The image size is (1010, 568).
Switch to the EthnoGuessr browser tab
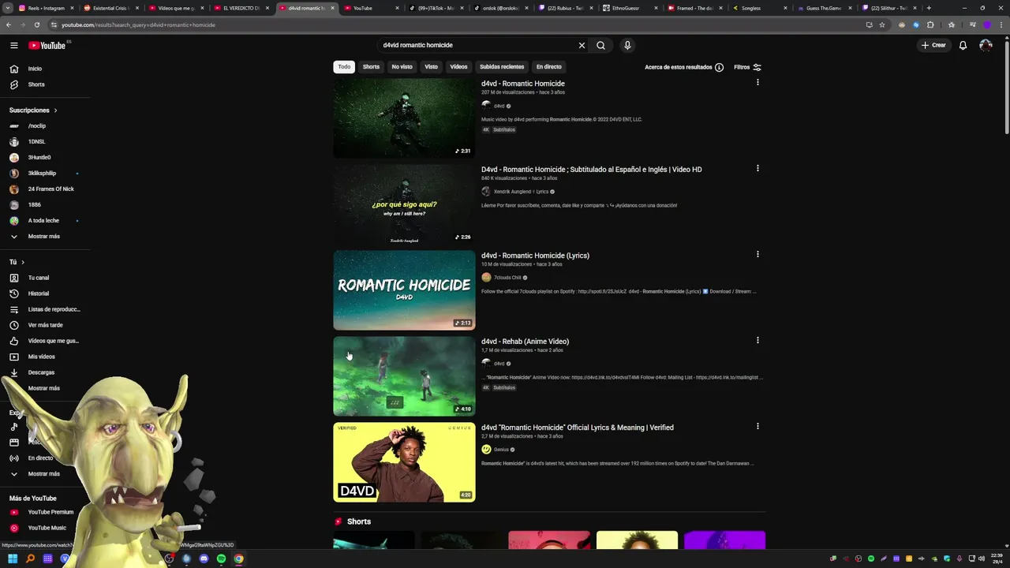coord(628,8)
